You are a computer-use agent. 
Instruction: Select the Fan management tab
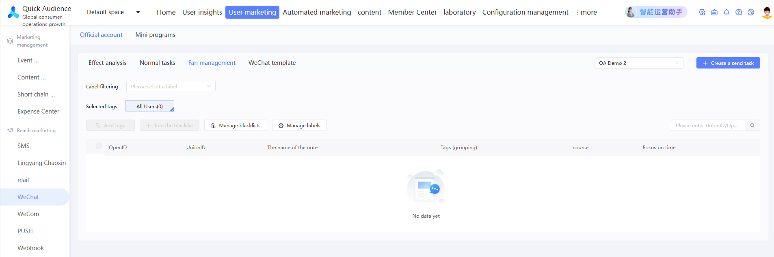click(212, 63)
